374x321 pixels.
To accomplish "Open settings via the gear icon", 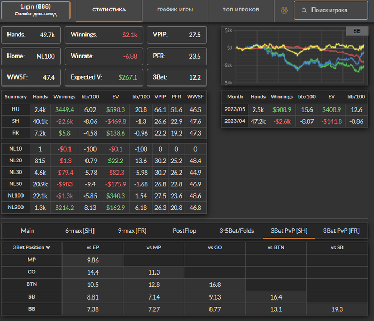I will (x=284, y=11).
